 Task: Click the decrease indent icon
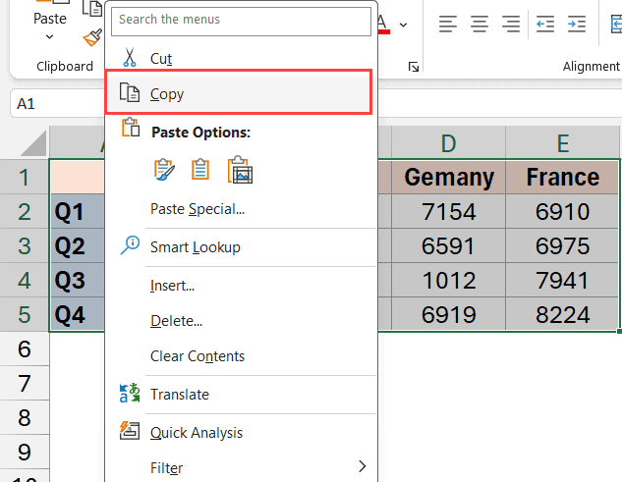[545, 24]
